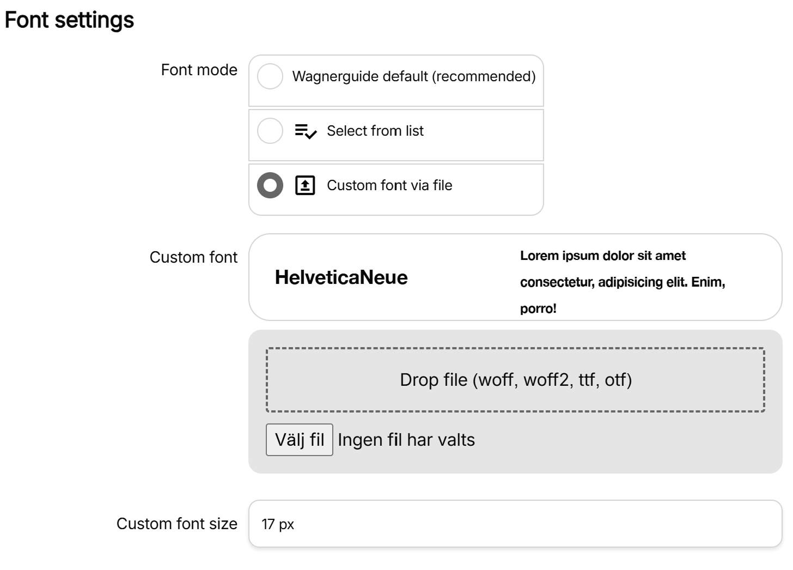Select the Custom font via file radio button

[269, 185]
